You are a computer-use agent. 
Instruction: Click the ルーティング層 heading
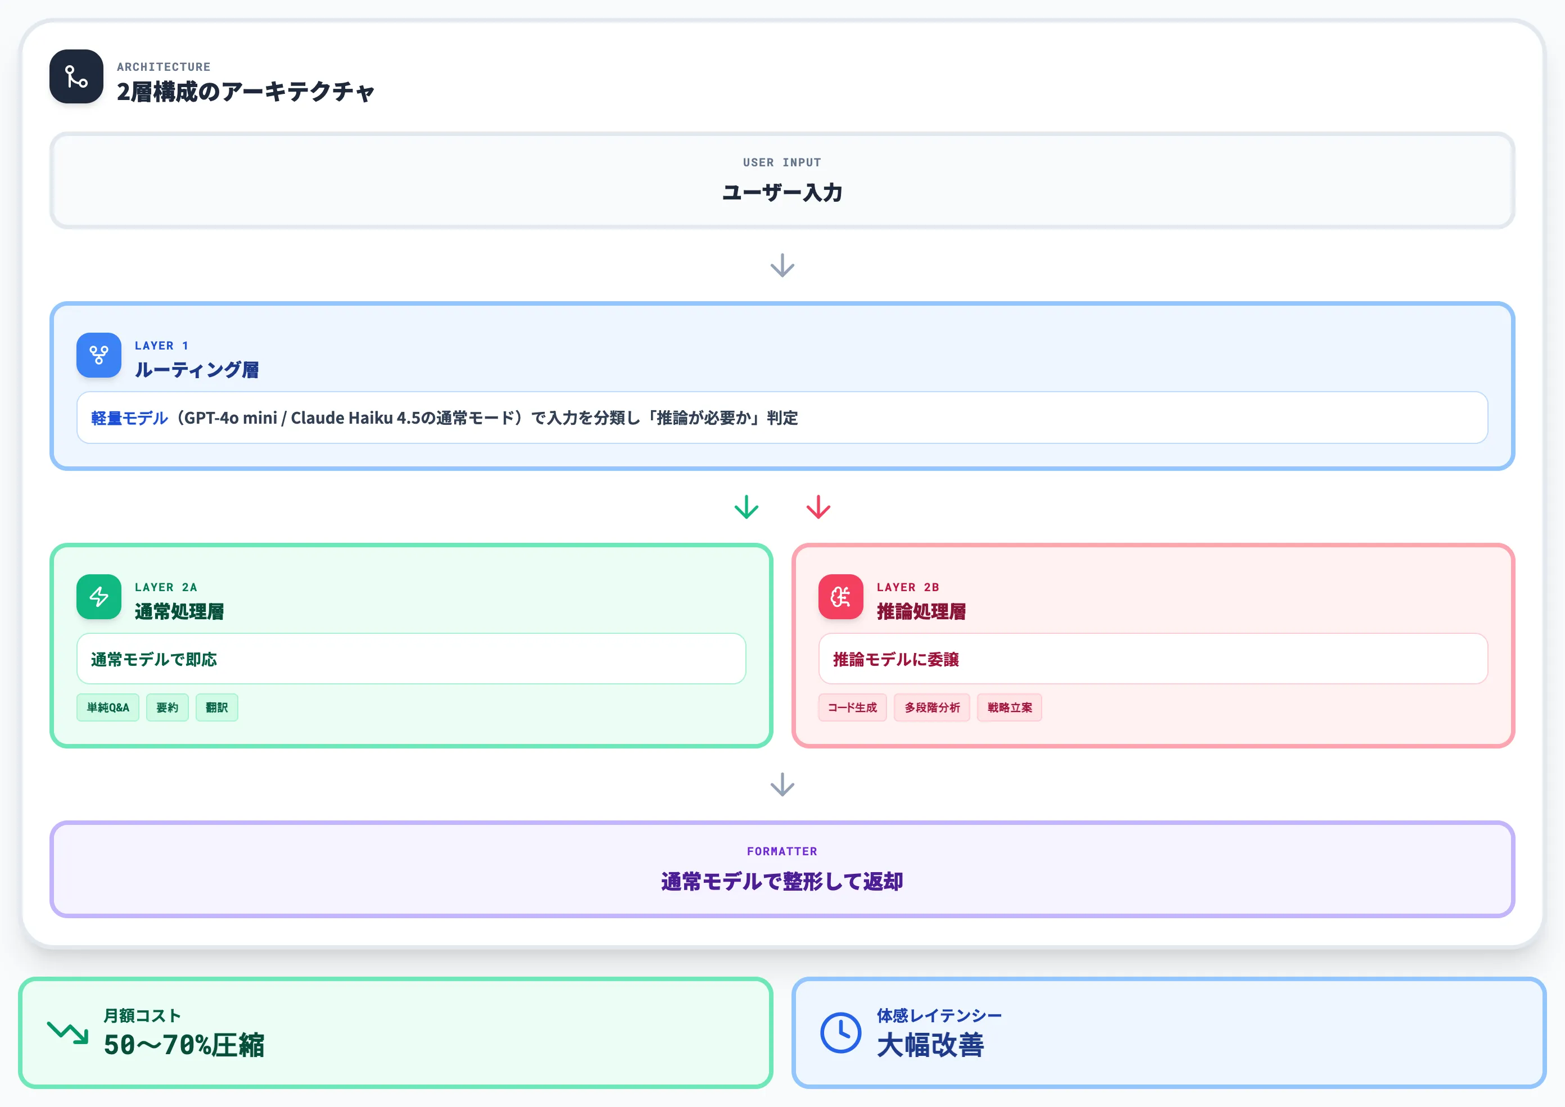[196, 369]
